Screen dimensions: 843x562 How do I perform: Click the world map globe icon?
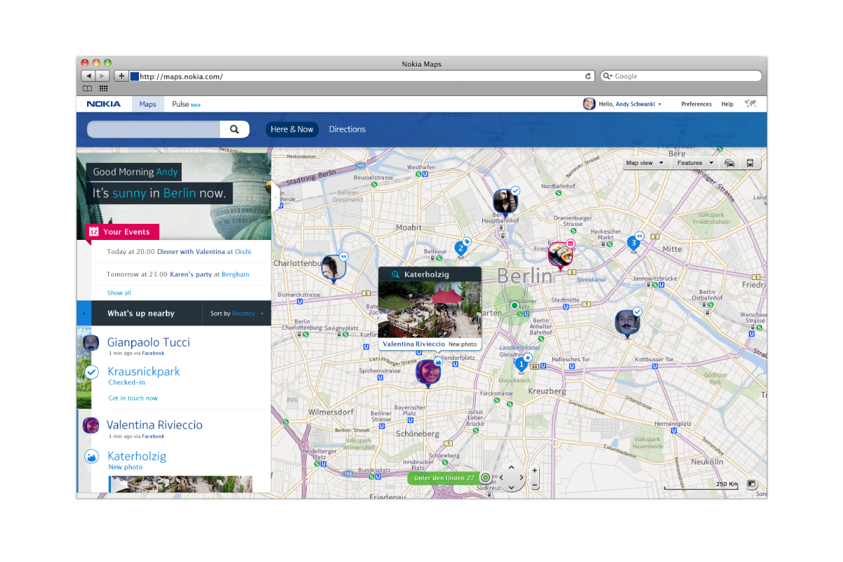(x=750, y=104)
